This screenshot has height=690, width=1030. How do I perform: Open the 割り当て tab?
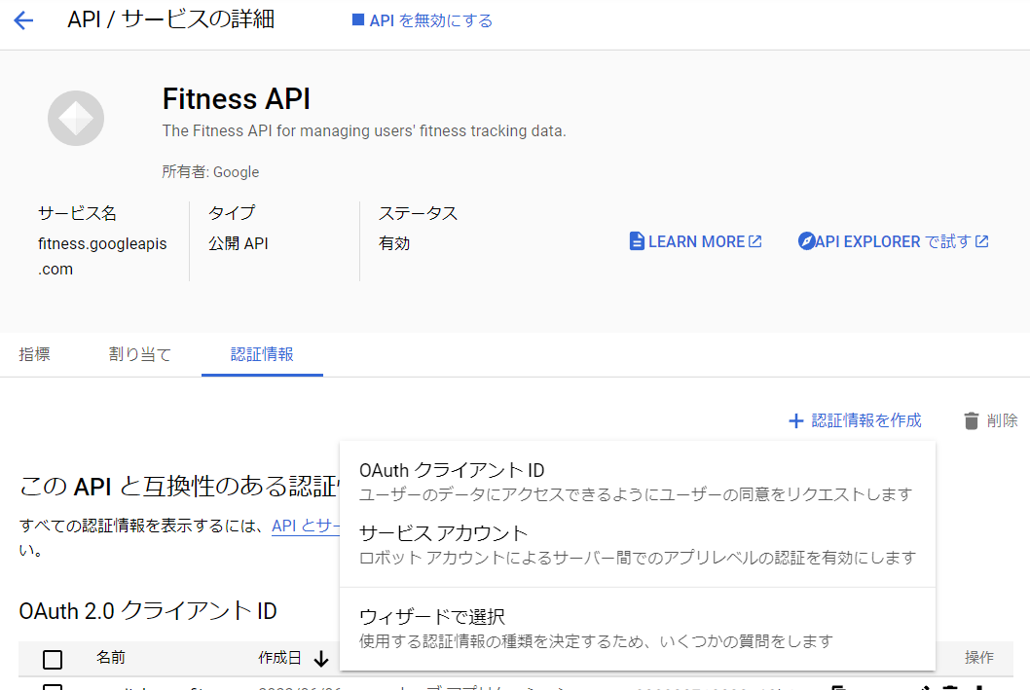(140, 354)
